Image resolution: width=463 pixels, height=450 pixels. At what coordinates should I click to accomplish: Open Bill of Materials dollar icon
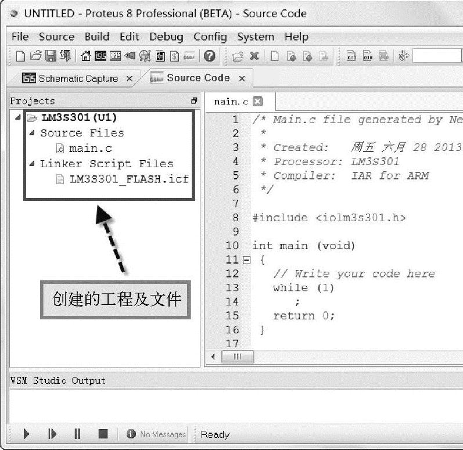pos(174,56)
